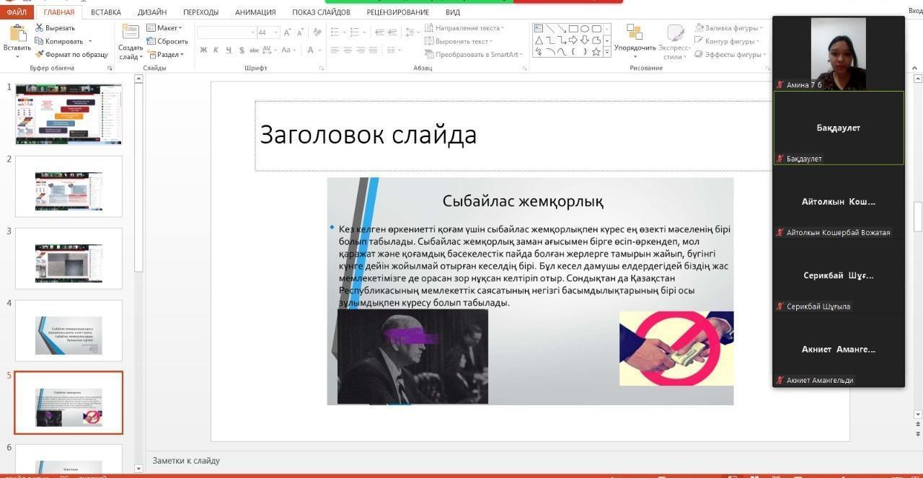Toggle bold (Ж) formatting
Screen dimensions: 923x478
tap(203, 50)
